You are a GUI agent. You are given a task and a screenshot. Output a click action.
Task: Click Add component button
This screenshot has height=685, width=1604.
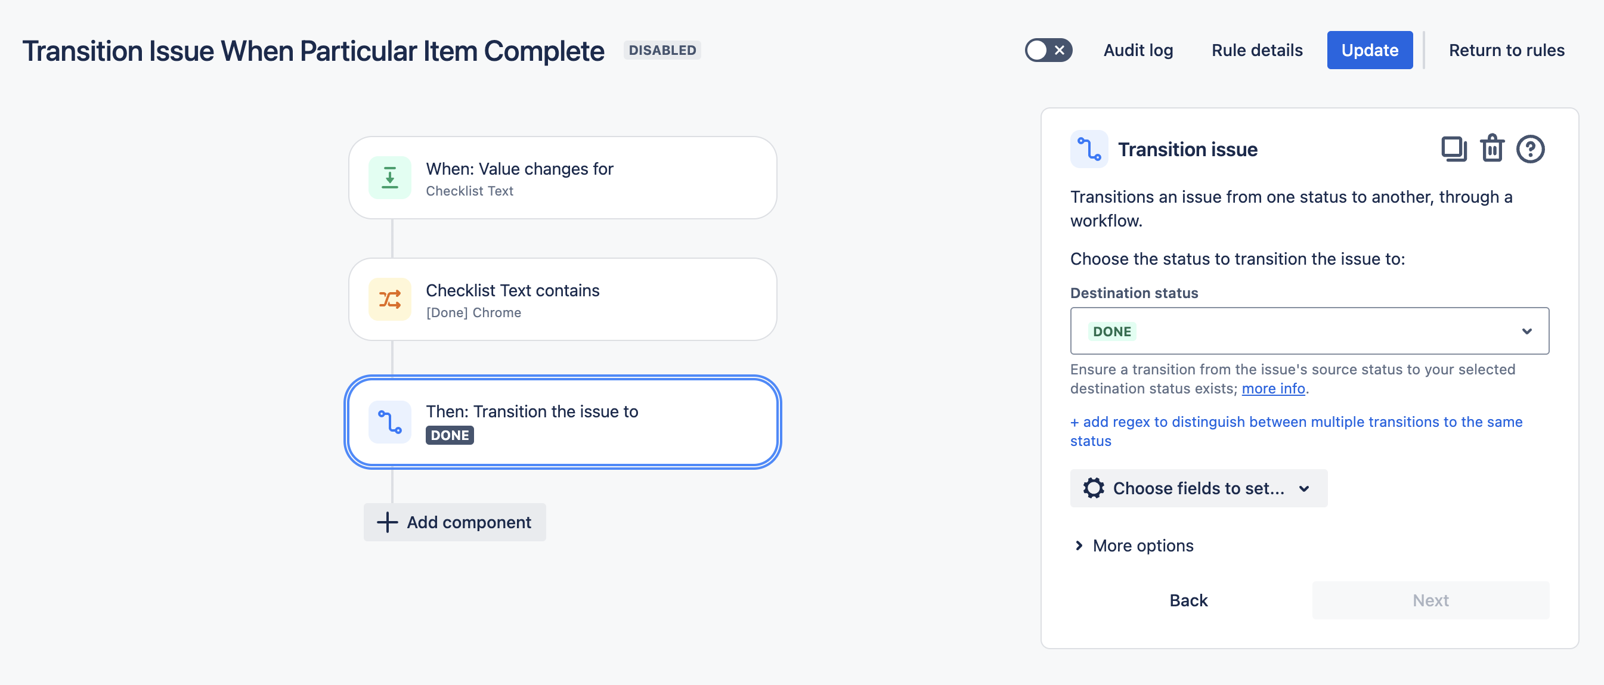454,522
